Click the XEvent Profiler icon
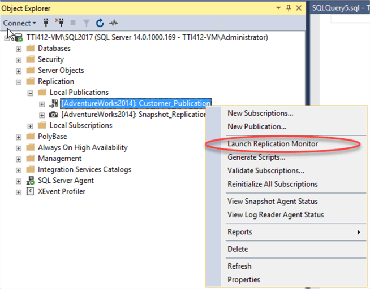370x289 pixels. [x=30, y=191]
